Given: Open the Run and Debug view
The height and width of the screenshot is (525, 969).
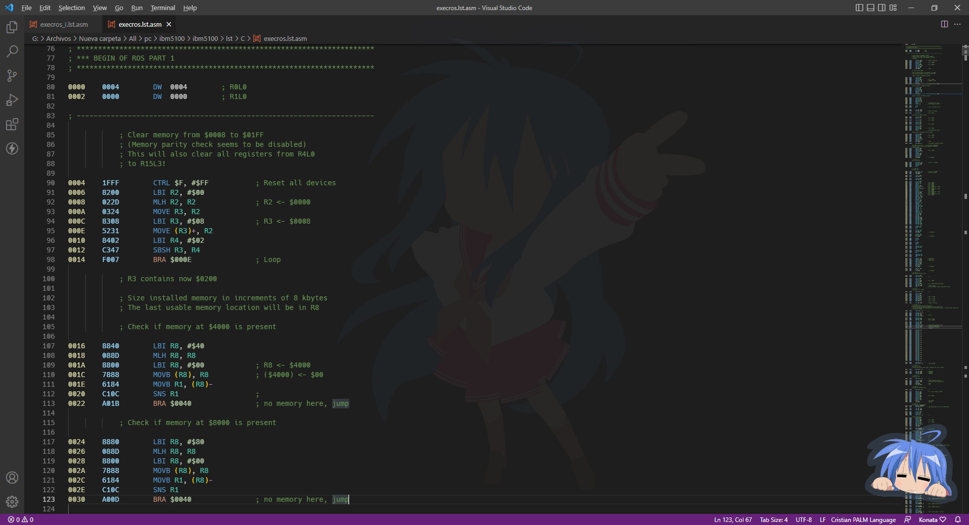Looking at the screenshot, I should click(x=12, y=100).
